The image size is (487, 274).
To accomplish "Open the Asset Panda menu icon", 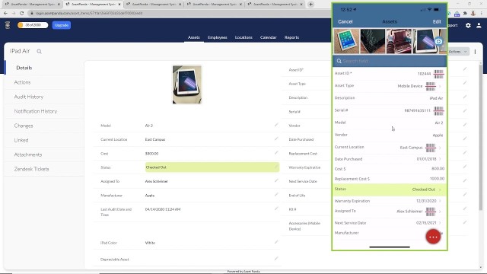I will coord(8,25).
